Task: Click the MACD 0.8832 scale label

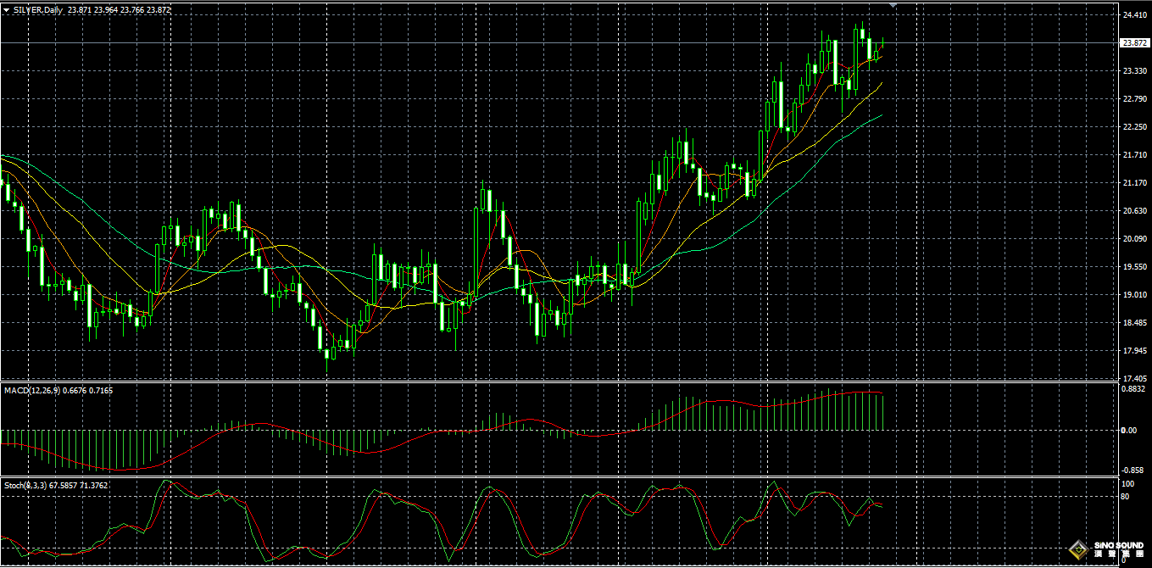Action: (1134, 389)
